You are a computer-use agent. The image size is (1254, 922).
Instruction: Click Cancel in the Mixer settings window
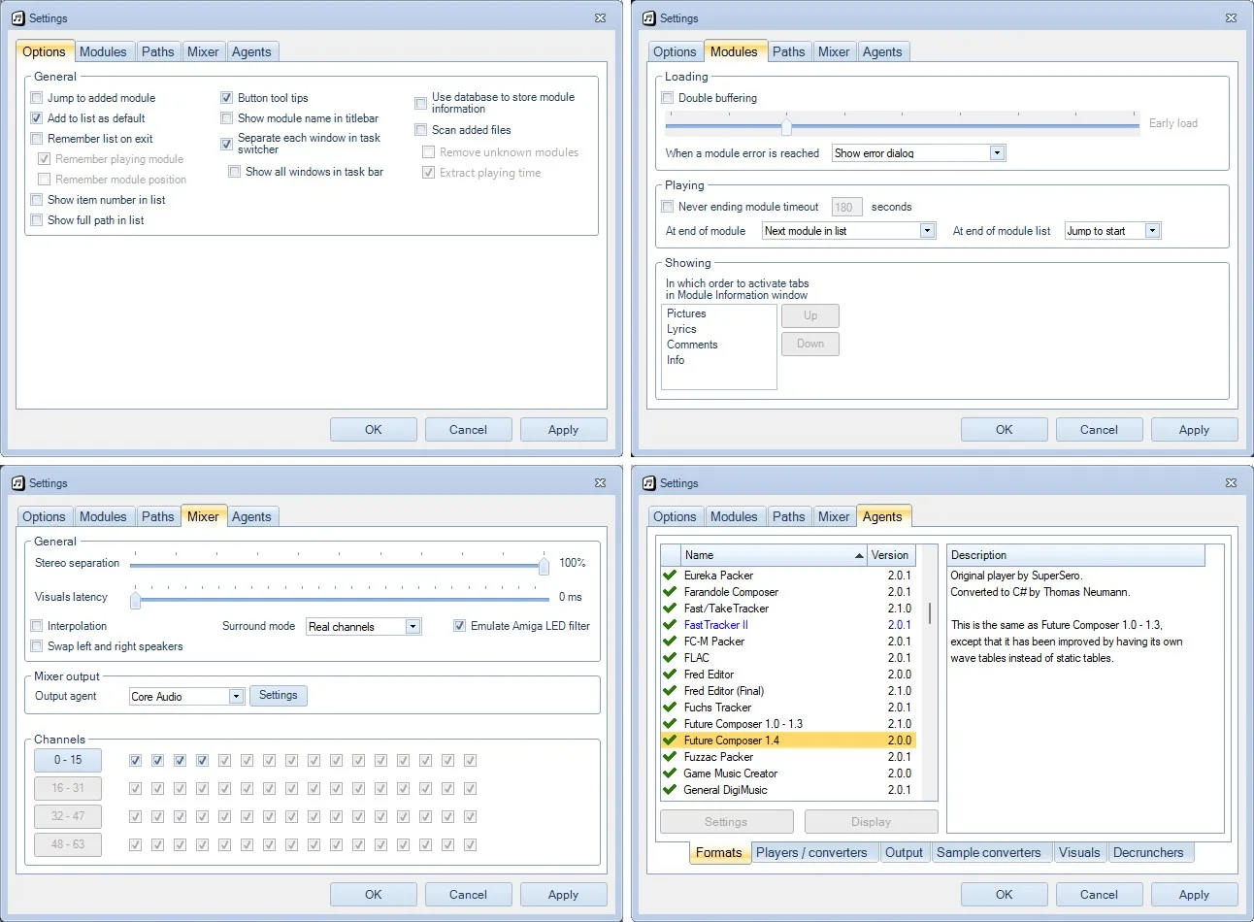[x=468, y=895]
